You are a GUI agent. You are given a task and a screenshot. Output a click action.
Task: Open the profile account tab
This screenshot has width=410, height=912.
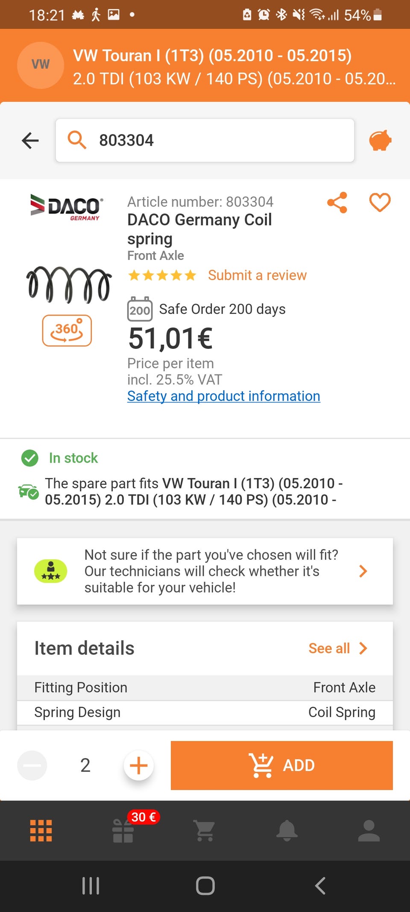[x=369, y=831]
